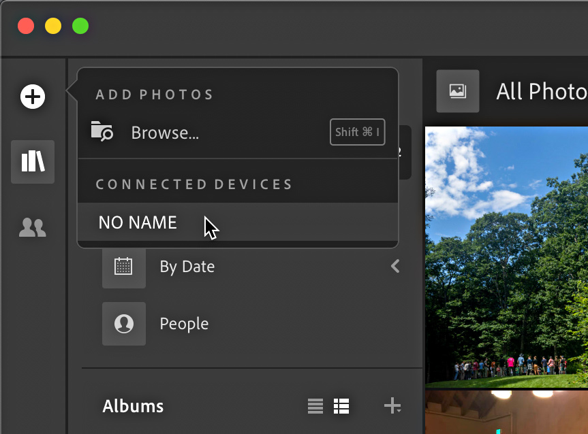Close the window with red button
This screenshot has width=588, height=434.
[x=26, y=27]
